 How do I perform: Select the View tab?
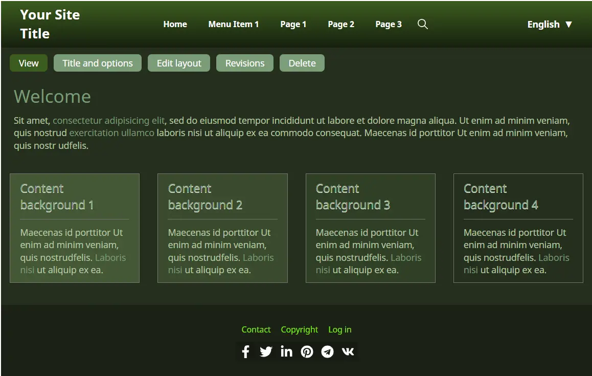click(x=29, y=63)
